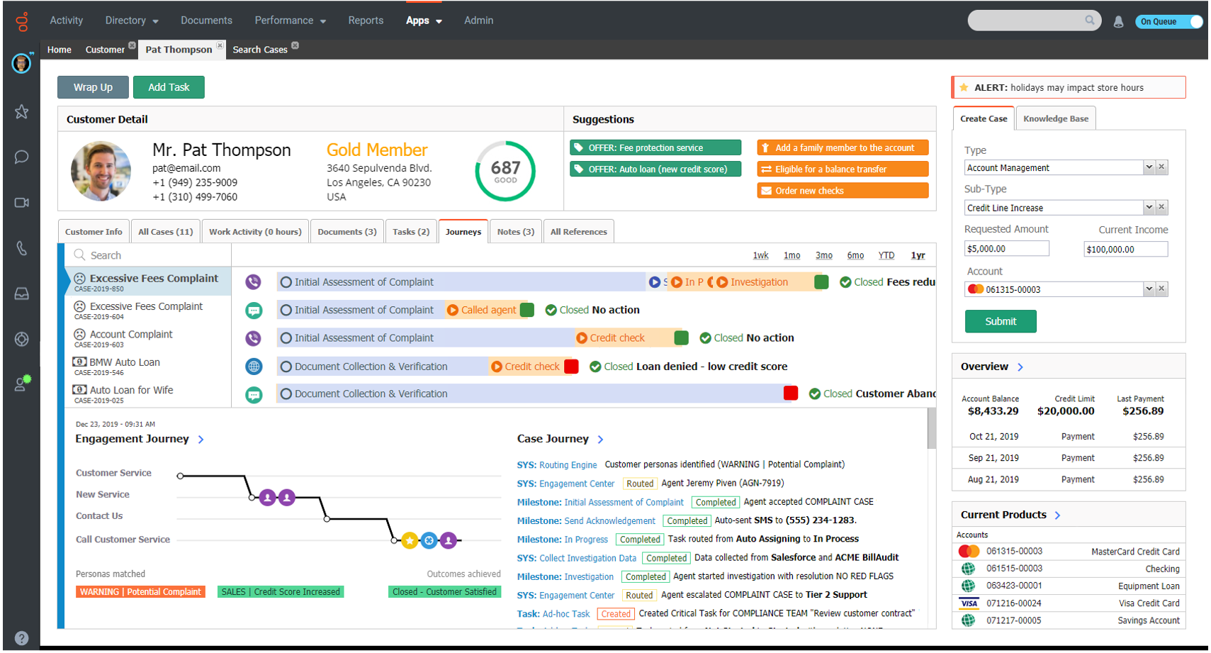Viewport: 1211px width, 653px height.
Task: Click the Requested Amount input field
Action: (1006, 249)
